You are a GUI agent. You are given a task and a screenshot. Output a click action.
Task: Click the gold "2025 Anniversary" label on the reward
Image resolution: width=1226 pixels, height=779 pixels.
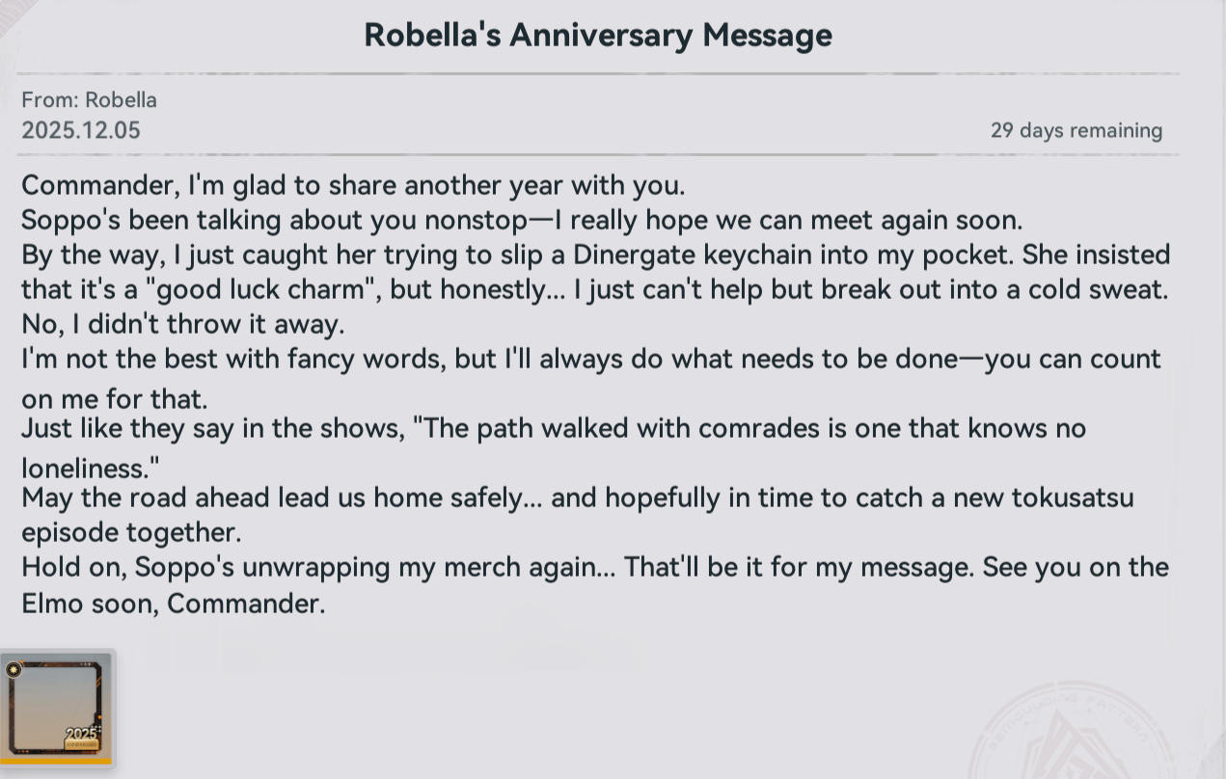[x=83, y=739]
